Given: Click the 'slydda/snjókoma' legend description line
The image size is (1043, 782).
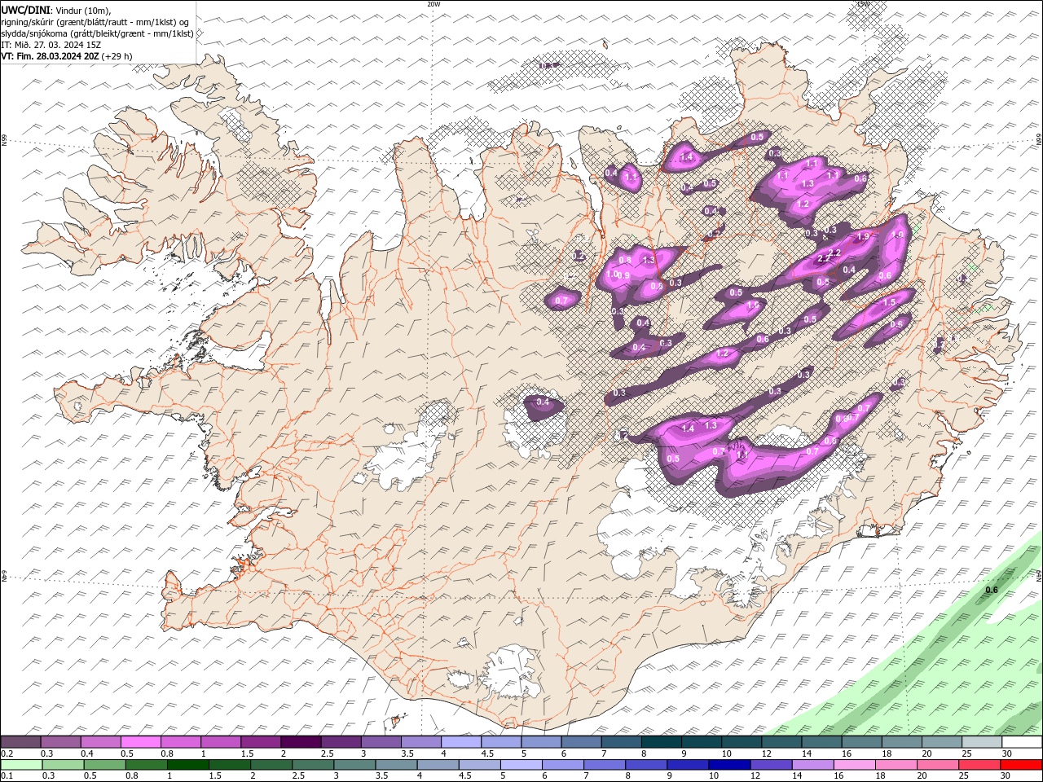Looking at the screenshot, I should (x=97, y=33).
